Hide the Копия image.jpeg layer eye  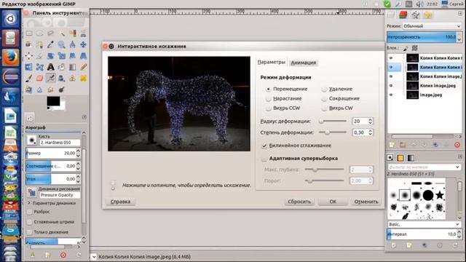[391, 86]
